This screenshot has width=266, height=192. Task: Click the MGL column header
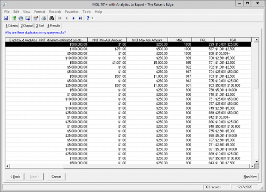(180, 40)
